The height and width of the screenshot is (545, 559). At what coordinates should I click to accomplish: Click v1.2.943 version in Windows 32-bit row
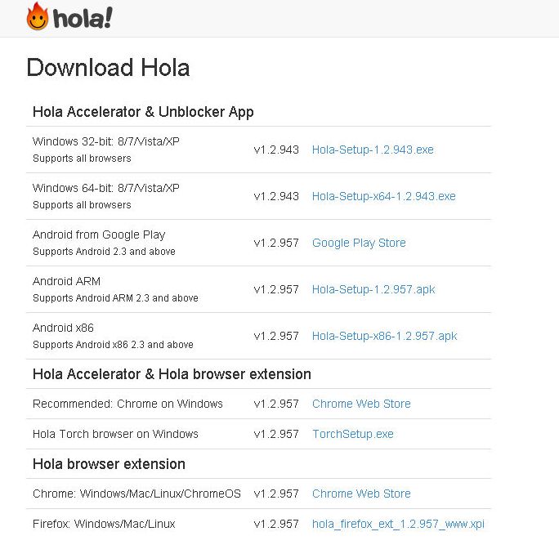point(276,150)
